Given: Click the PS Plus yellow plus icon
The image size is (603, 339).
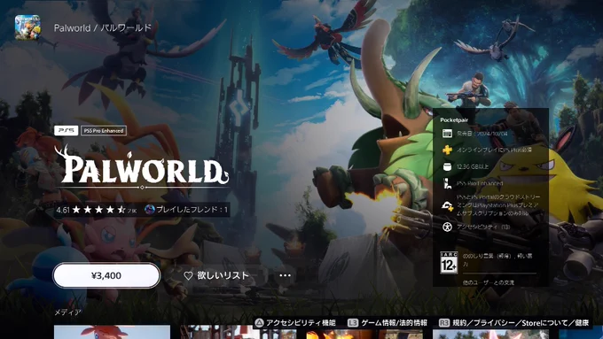Looking at the screenshot, I should coord(447,150).
